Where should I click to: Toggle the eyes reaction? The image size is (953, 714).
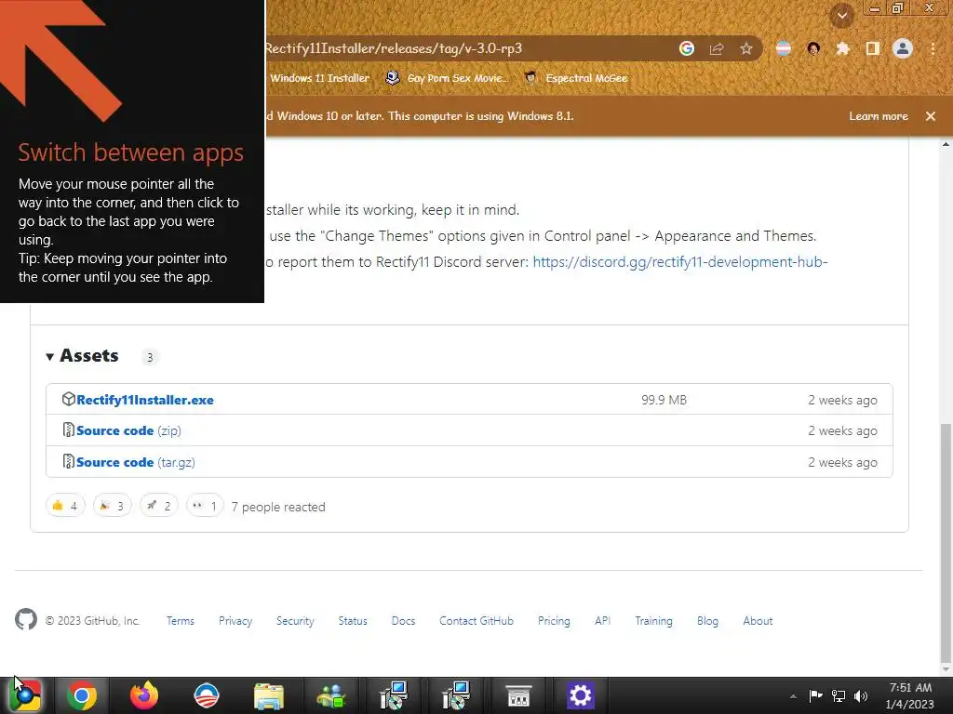click(x=205, y=506)
